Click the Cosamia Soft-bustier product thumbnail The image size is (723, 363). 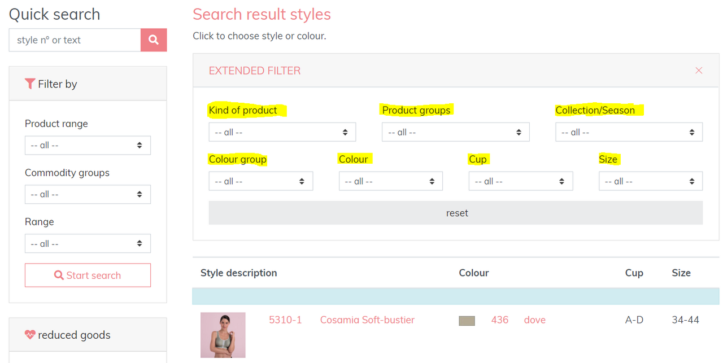(223, 335)
